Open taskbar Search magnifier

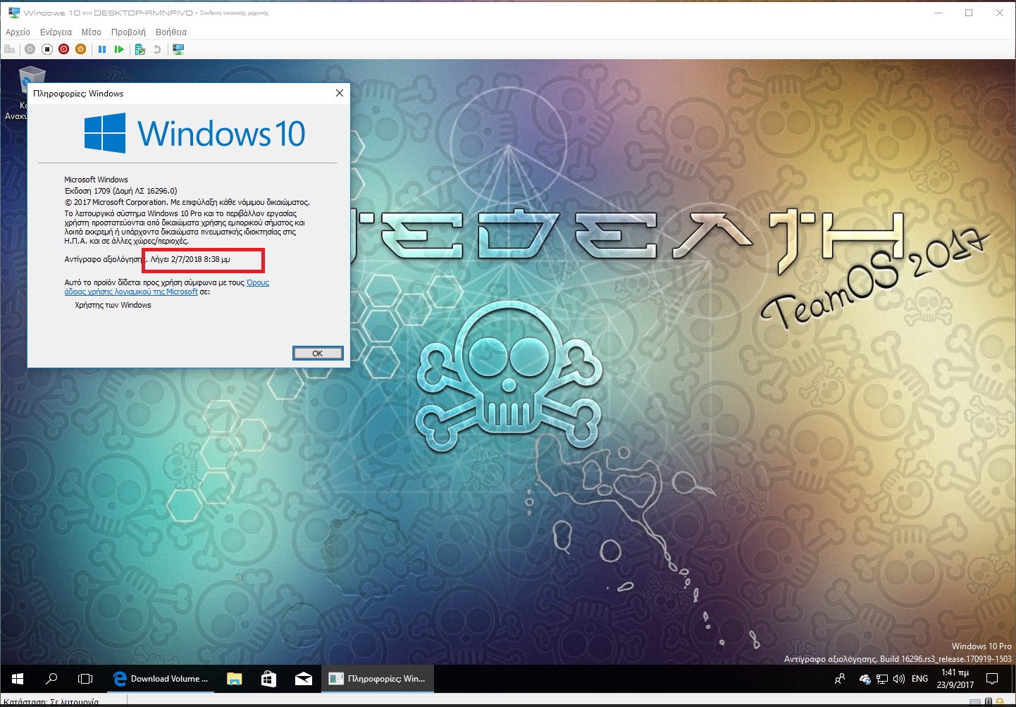(51, 679)
